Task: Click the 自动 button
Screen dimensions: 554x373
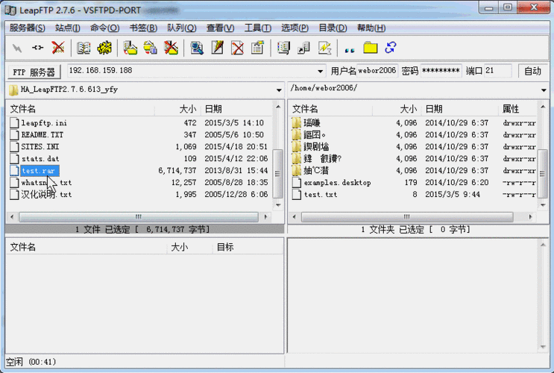Action: tap(532, 71)
